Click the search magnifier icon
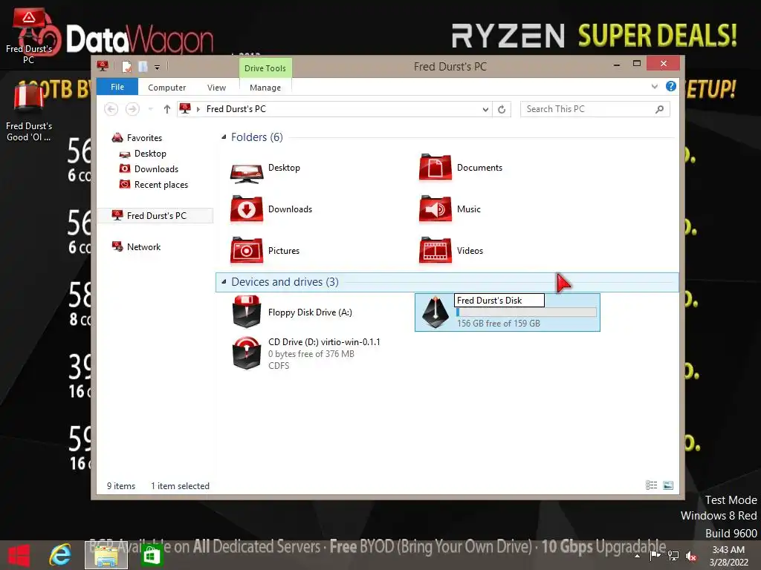The image size is (761, 570). click(x=659, y=109)
